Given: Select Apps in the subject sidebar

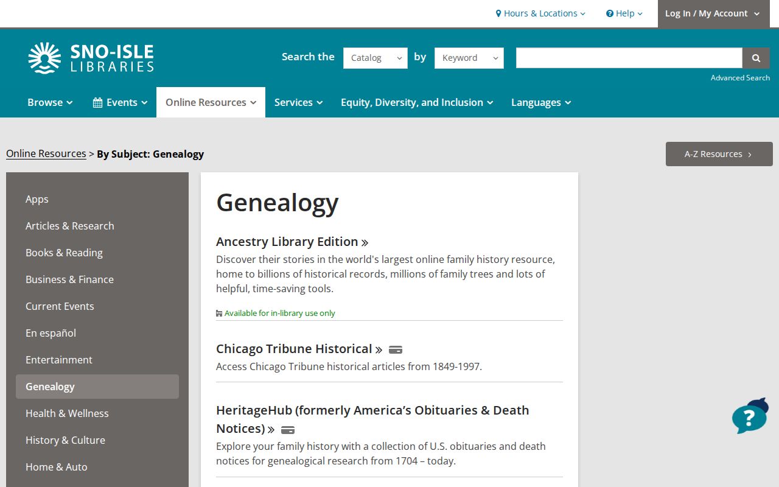Looking at the screenshot, I should coord(97,199).
